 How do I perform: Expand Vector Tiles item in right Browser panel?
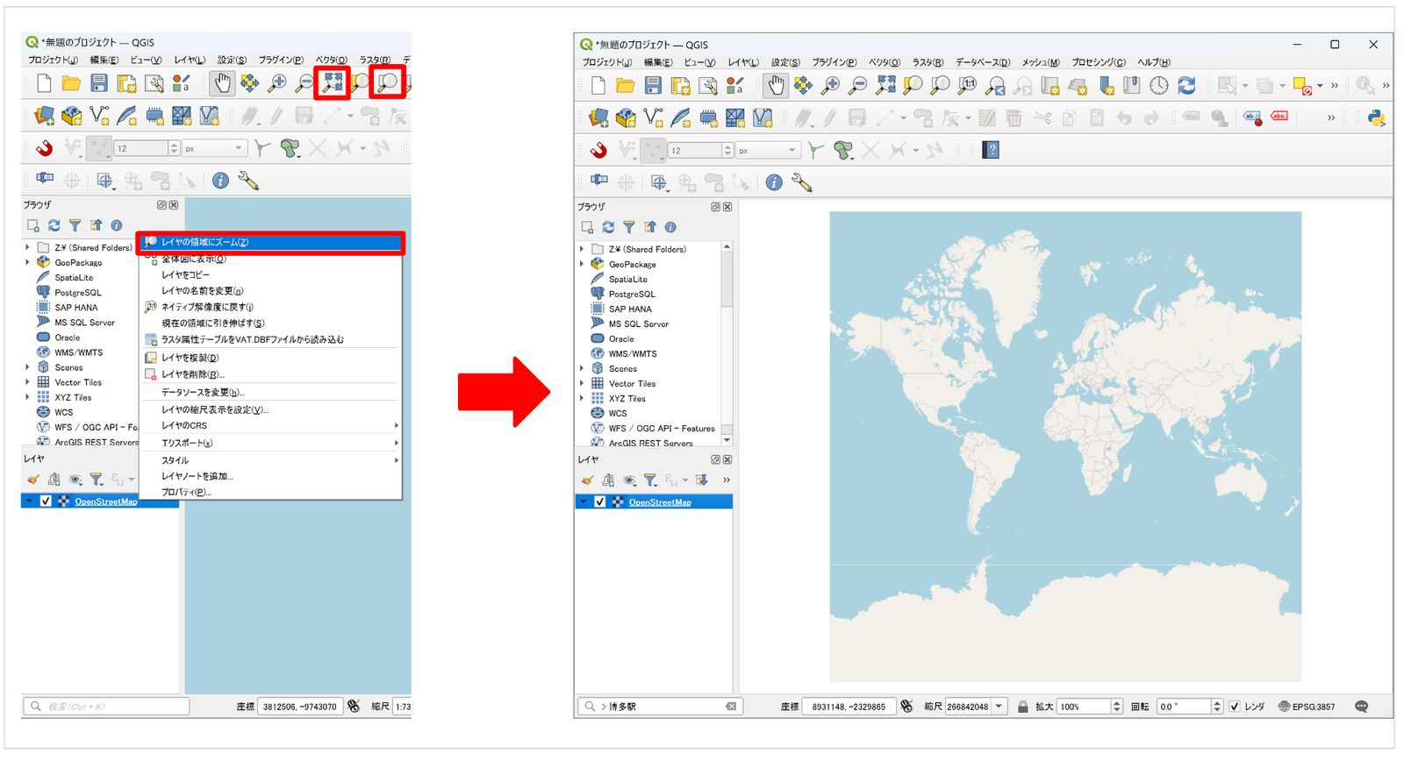(x=582, y=383)
